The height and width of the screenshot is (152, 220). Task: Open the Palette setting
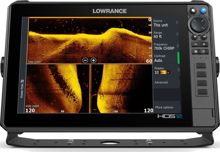166,70
